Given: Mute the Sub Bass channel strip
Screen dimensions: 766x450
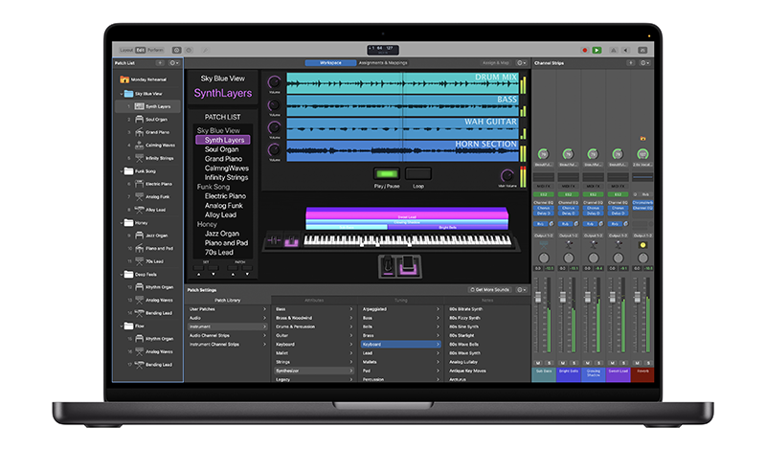Looking at the screenshot, I should [539, 363].
